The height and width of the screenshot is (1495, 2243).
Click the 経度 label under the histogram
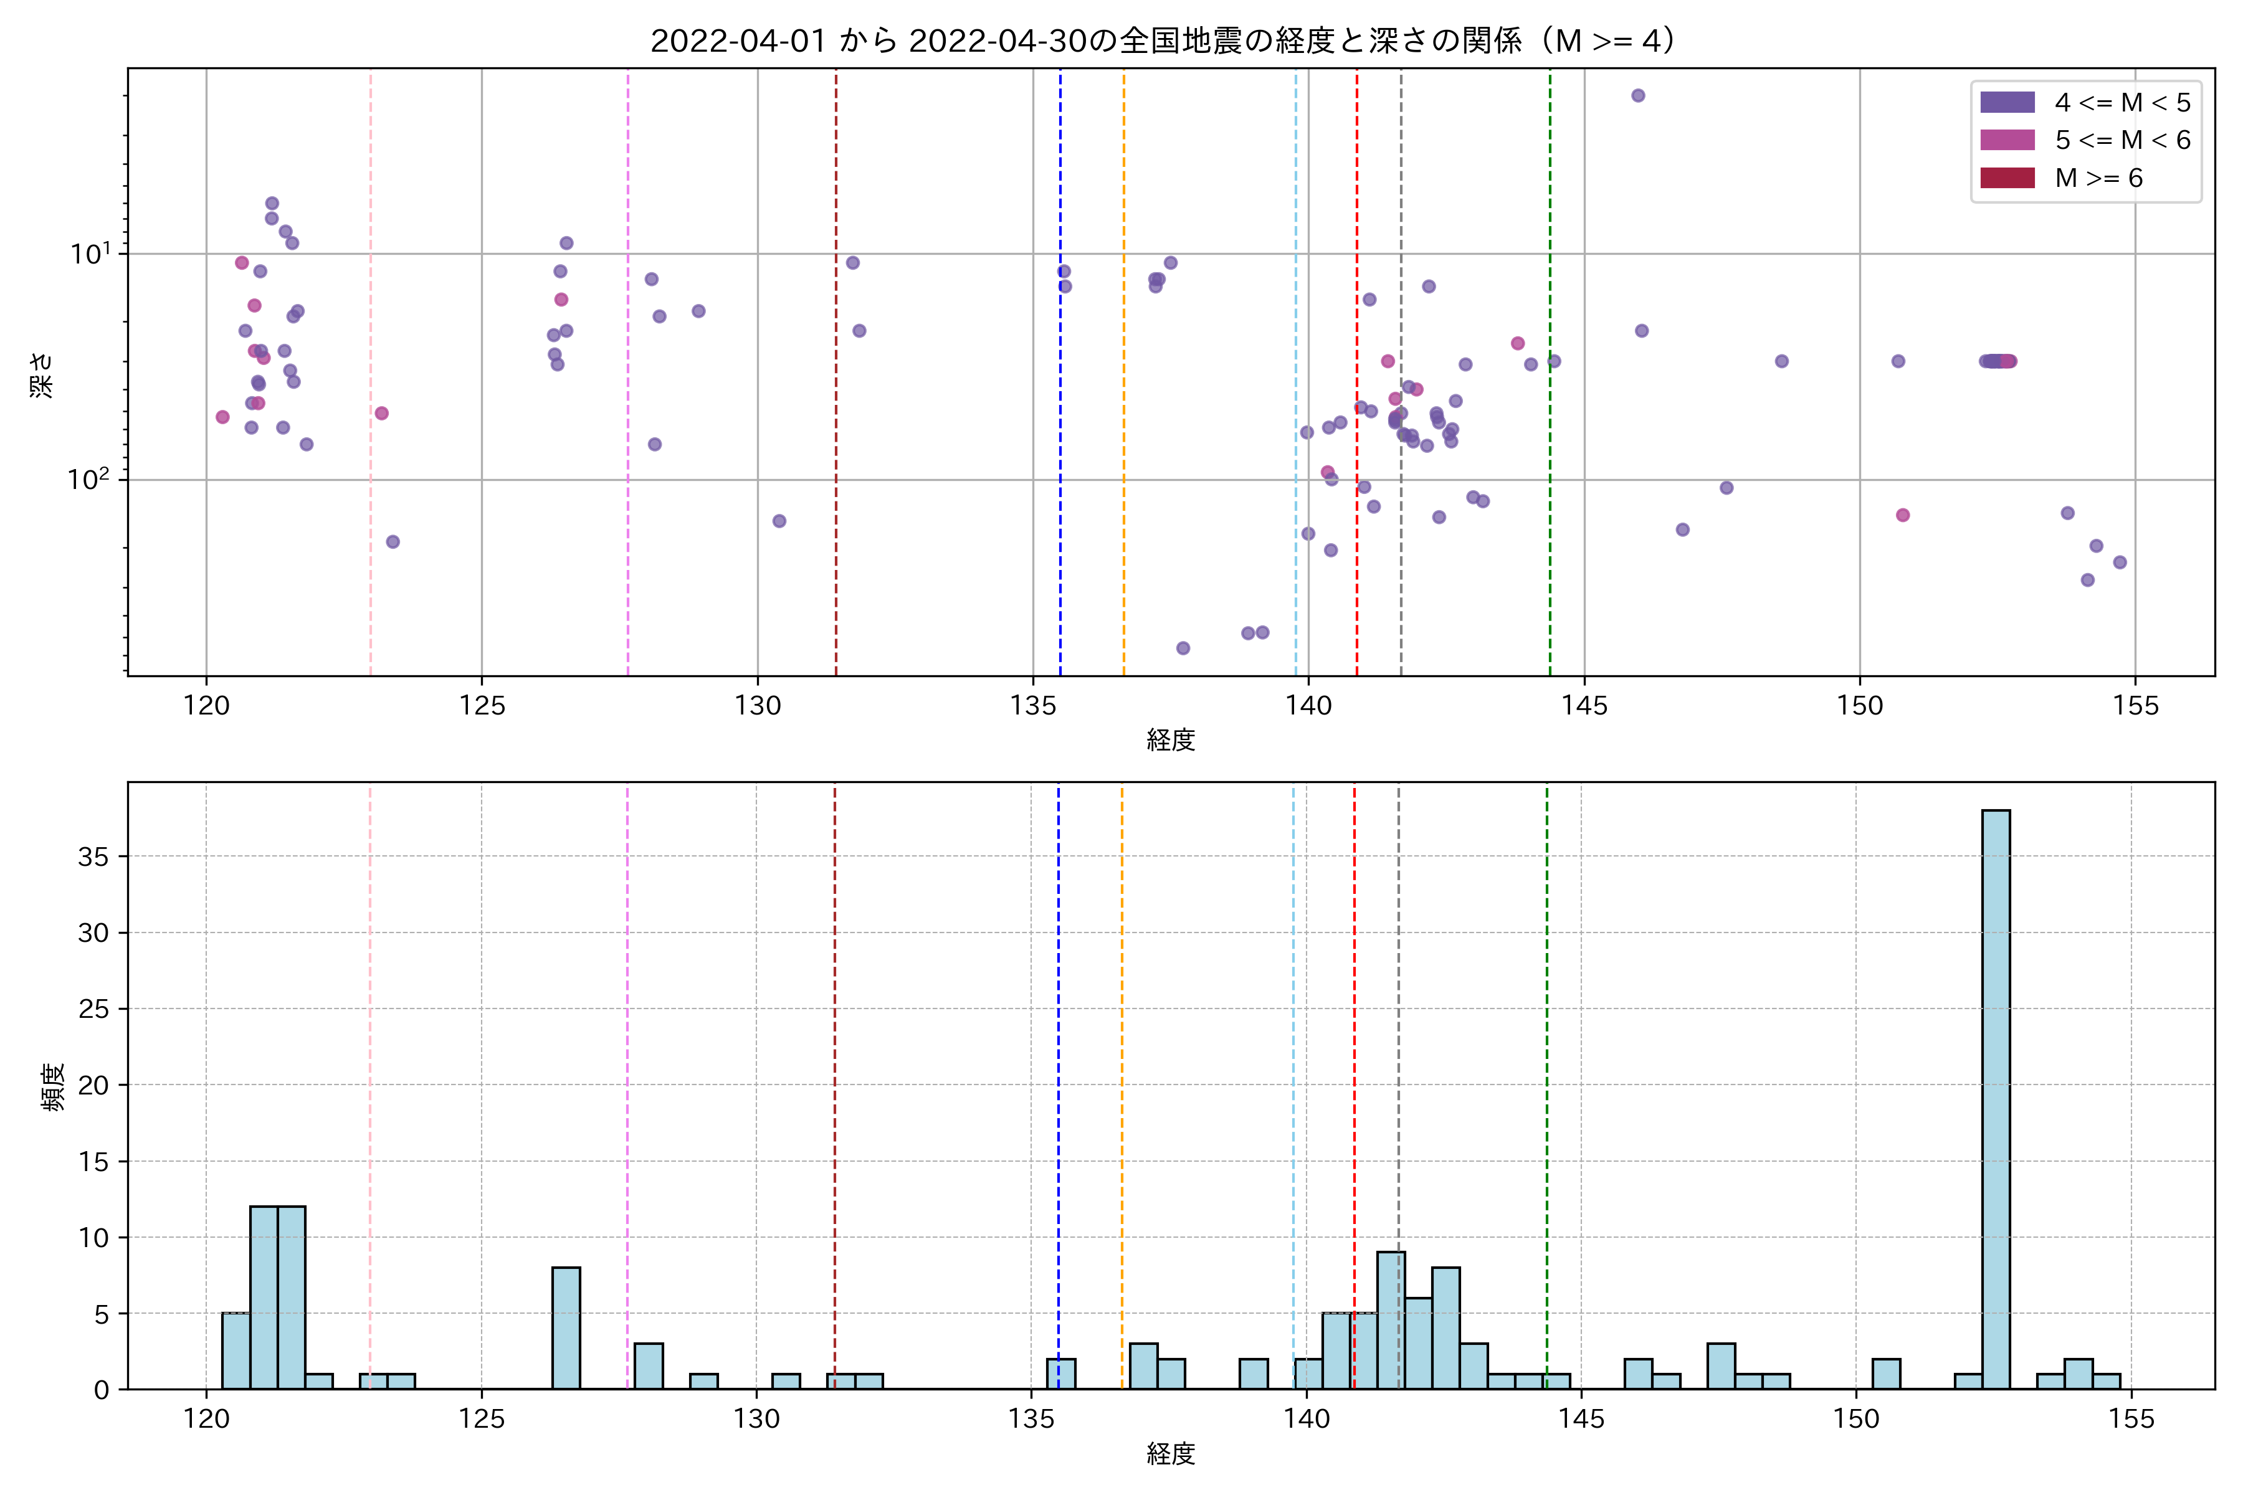pyautogui.click(x=1170, y=1454)
